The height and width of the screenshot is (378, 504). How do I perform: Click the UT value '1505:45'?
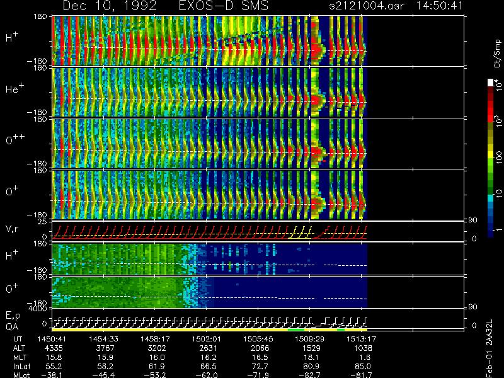click(x=258, y=339)
